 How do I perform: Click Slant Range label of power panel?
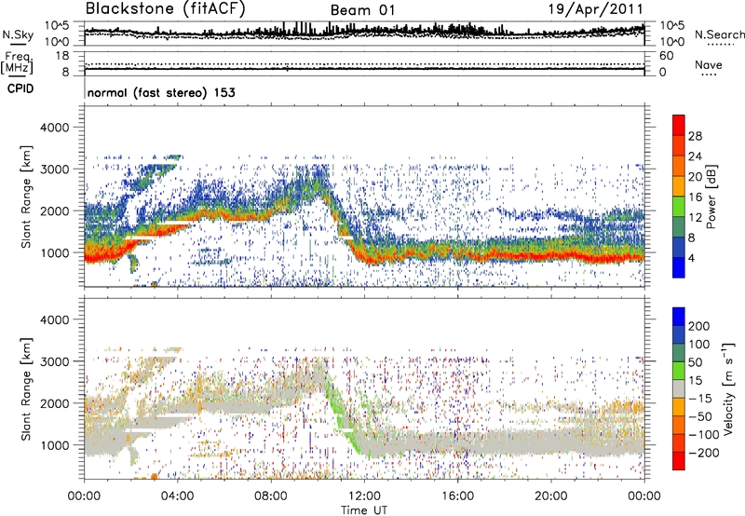point(26,197)
